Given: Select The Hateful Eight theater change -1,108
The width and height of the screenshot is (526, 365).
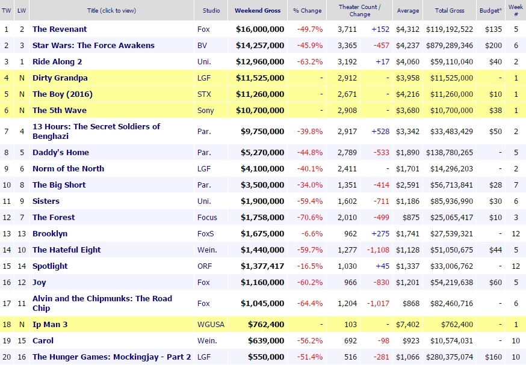Looking at the screenshot, I should pyautogui.click(x=378, y=250).
